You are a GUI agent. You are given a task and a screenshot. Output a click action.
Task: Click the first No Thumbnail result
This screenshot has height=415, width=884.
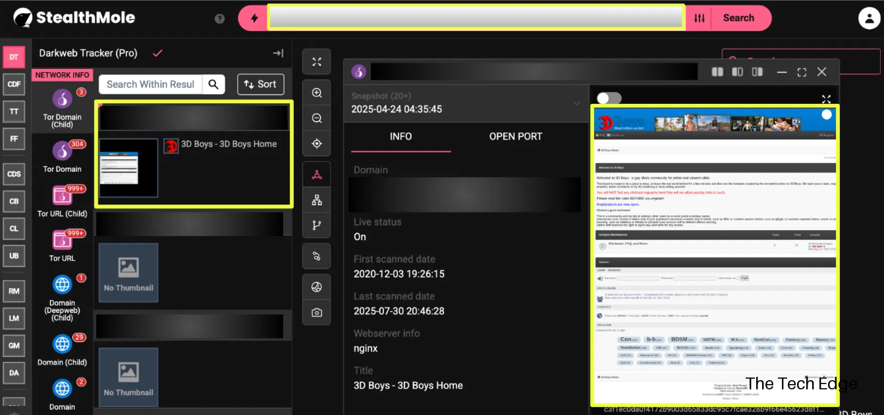(128, 273)
